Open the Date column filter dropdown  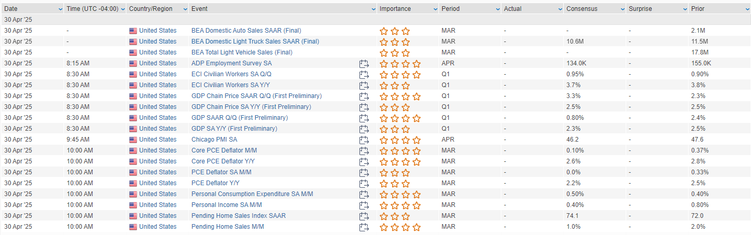60,9
